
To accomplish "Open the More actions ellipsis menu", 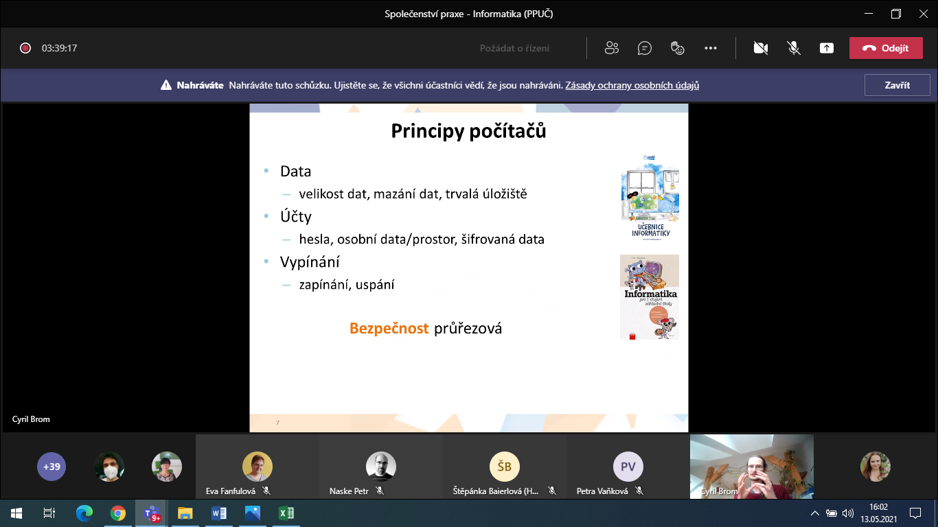I will [x=711, y=48].
